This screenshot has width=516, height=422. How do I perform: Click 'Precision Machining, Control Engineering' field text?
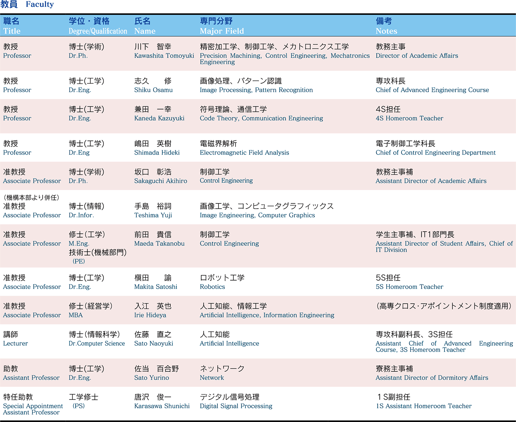(x=264, y=56)
